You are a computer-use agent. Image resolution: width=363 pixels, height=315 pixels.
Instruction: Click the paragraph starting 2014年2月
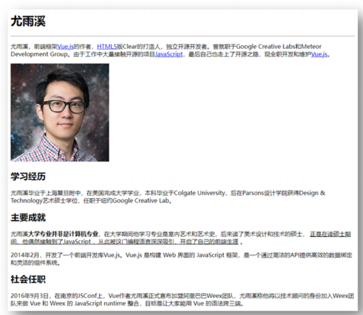click(181, 259)
